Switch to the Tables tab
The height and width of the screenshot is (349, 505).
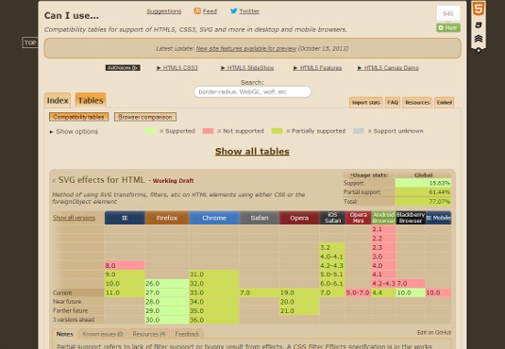click(x=91, y=100)
